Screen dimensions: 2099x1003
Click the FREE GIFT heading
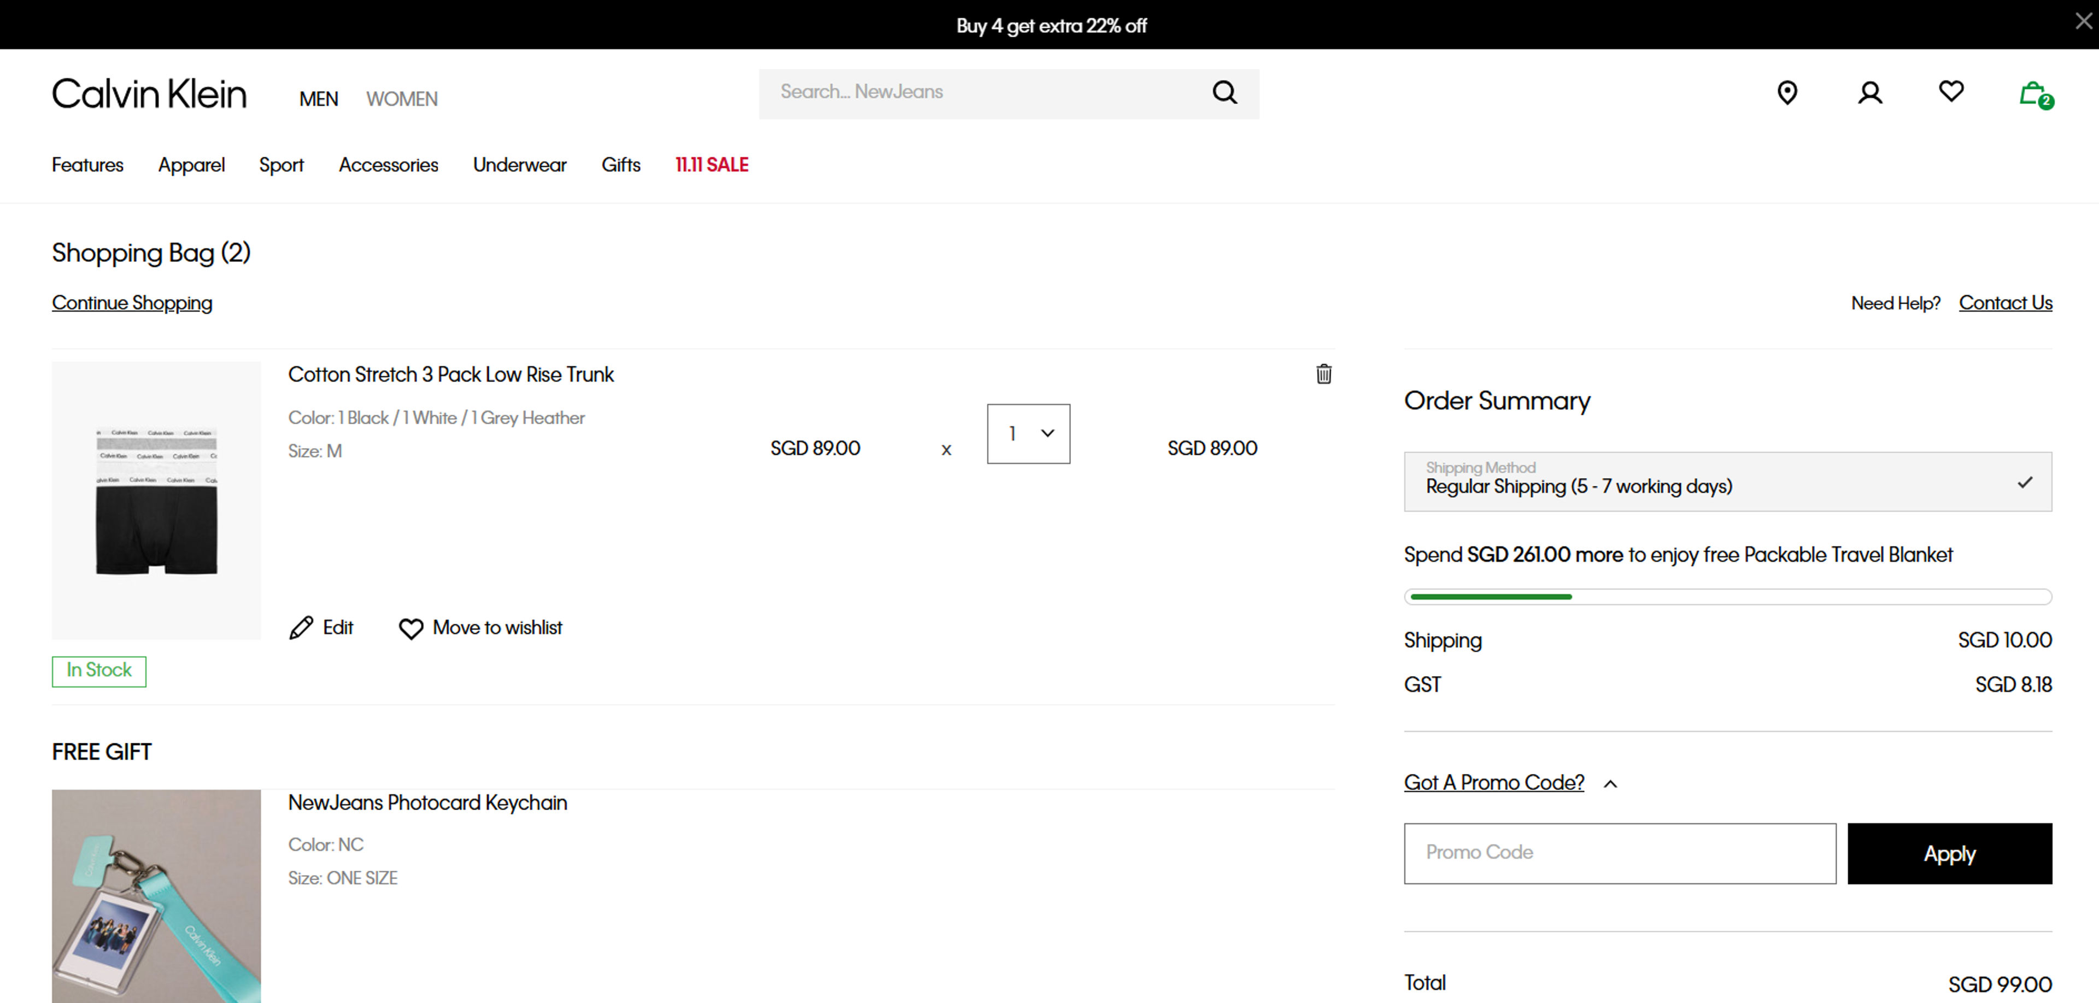[102, 751]
